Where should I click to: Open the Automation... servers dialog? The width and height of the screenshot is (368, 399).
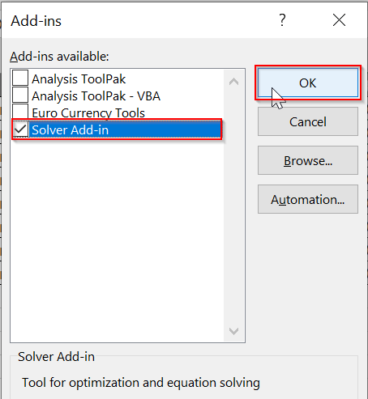tap(308, 199)
